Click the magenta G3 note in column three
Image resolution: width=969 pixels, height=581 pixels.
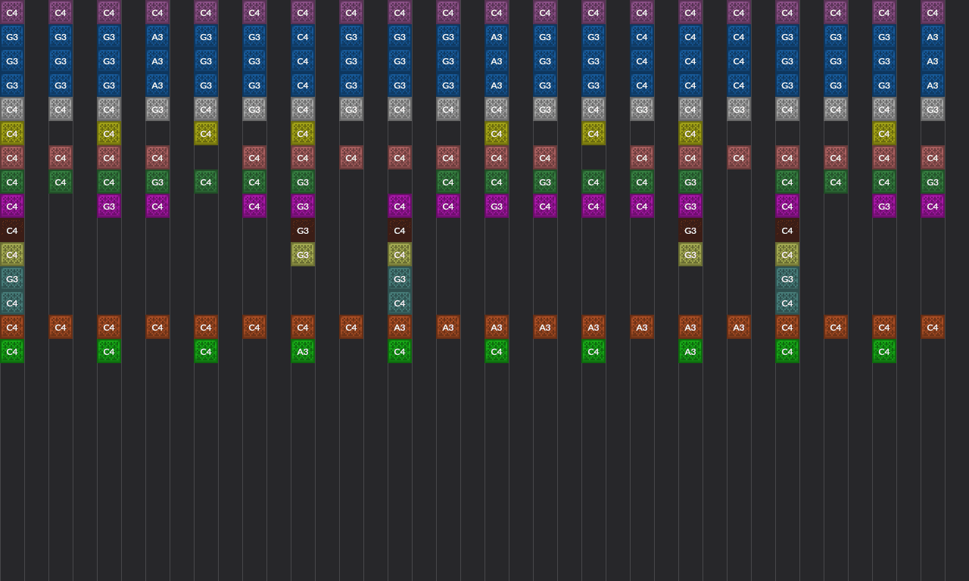coord(109,206)
